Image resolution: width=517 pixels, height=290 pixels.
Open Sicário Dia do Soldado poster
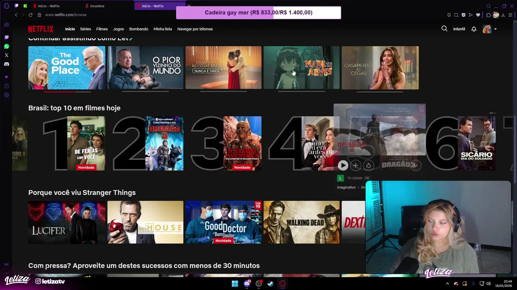click(477, 143)
